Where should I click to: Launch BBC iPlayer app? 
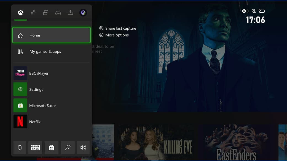[x=52, y=73]
